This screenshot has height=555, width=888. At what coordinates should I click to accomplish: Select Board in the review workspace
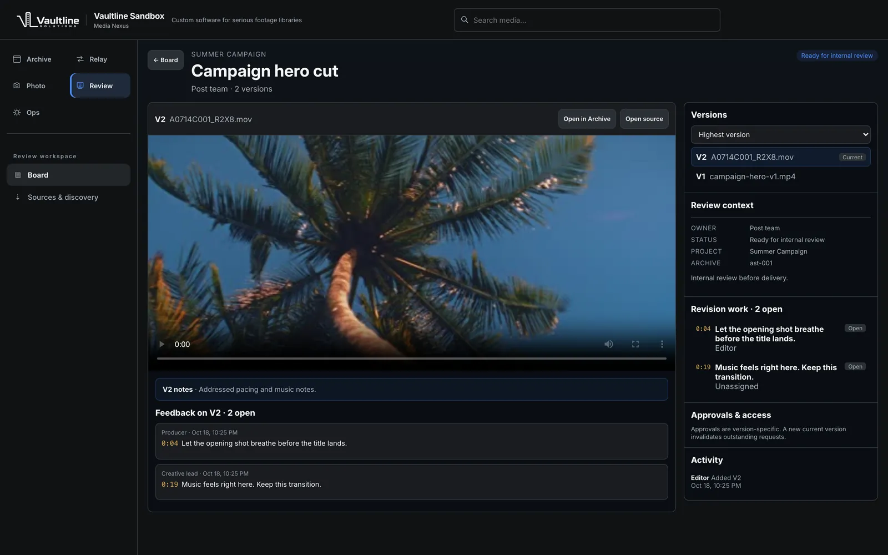coord(69,175)
